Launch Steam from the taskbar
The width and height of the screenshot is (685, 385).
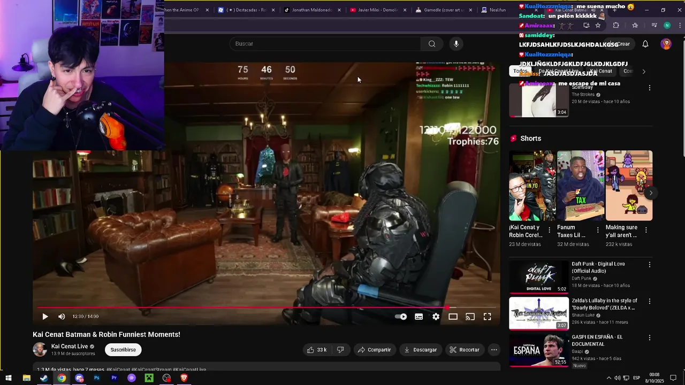pos(44,378)
